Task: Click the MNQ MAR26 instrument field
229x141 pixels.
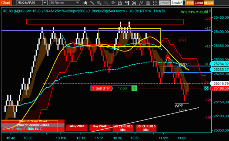Action: (x=30, y=3)
